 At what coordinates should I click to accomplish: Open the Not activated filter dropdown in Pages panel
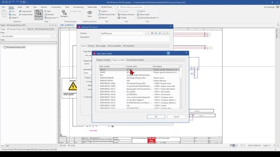50,36
